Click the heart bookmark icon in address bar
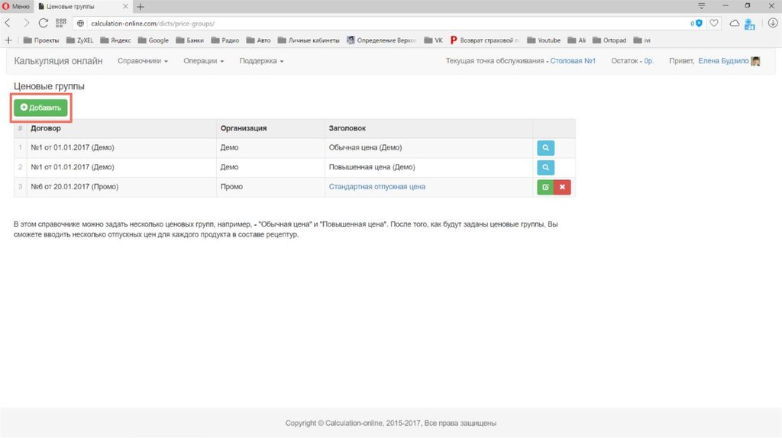This screenshot has width=782, height=438. point(714,23)
